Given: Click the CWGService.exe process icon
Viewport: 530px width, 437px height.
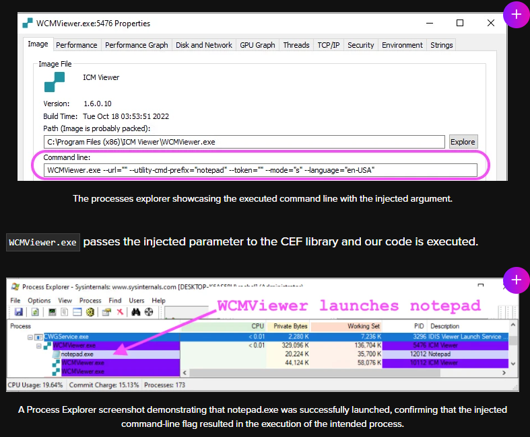Looking at the screenshot, I should pos(38,337).
